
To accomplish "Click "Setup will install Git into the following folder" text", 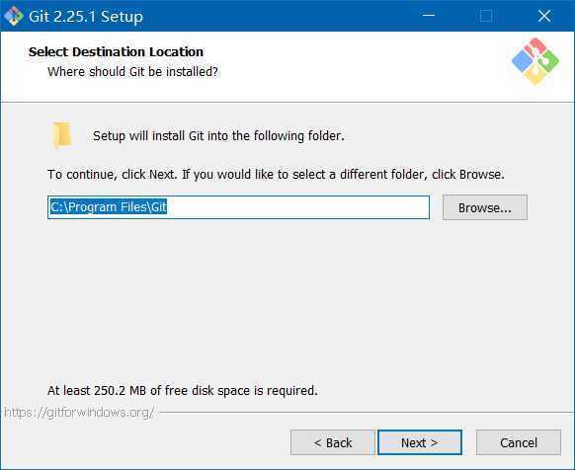I will click(218, 136).
